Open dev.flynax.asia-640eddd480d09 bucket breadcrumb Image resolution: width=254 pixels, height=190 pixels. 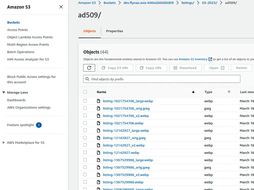tap(149, 3)
